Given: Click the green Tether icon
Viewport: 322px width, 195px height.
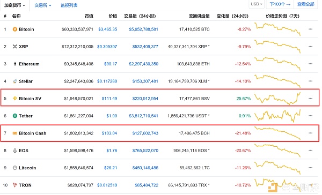Looking at the screenshot, I should click(15, 116).
